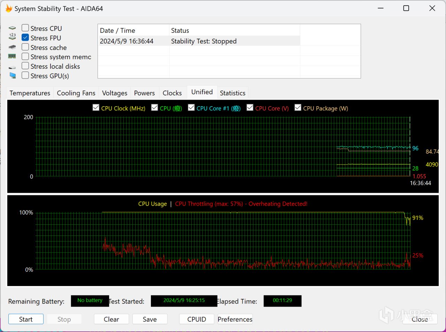Click the CPU Usage graph label
446x332 pixels.
pos(153,204)
